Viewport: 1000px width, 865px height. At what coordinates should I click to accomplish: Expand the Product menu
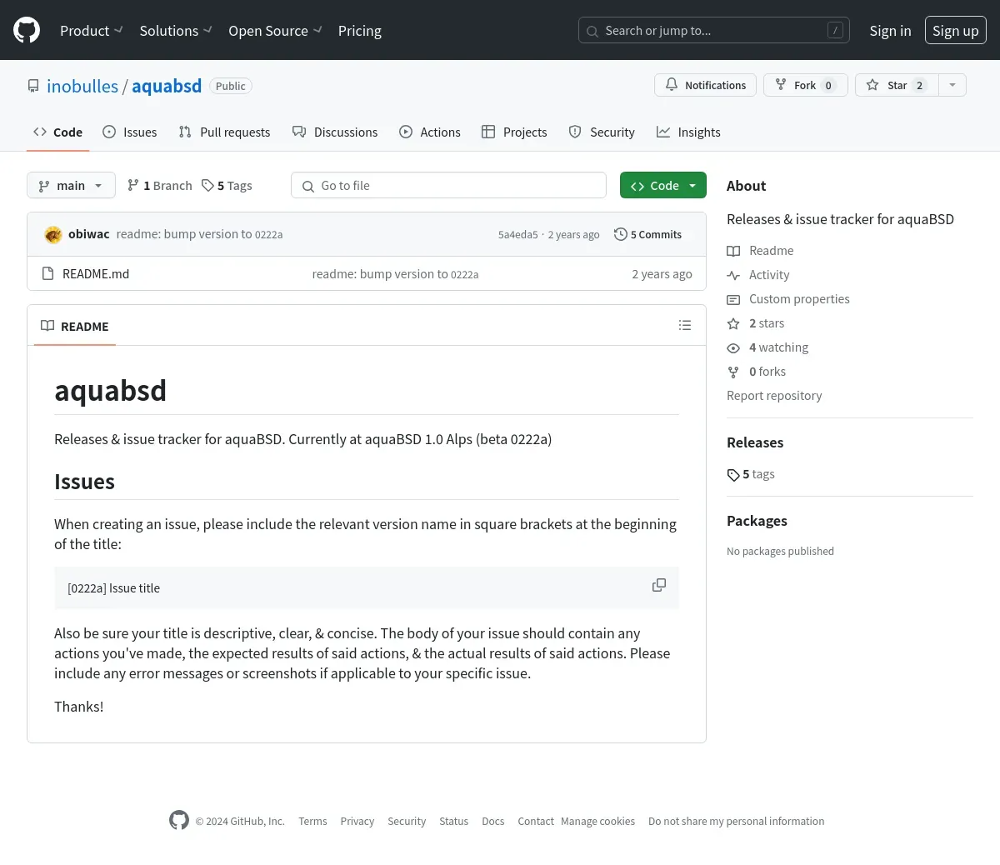pyautogui.click(x=91, y=31)
